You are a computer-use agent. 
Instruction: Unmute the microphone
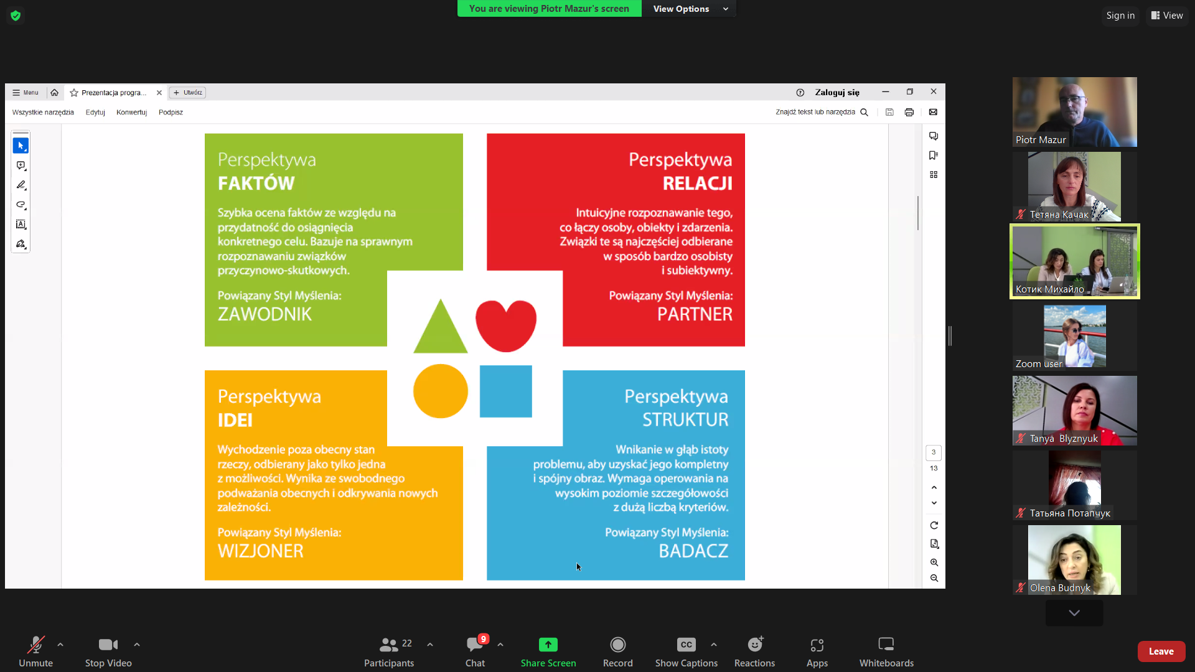35,651
